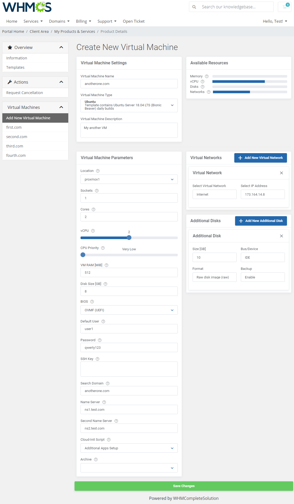Click the Name Server help icon

tap(104, 402)
